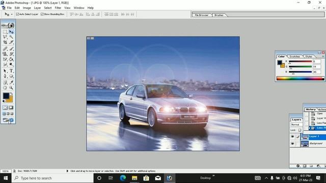
Task: Choose Full Screen Mode icon
Action: pos(12,114)
